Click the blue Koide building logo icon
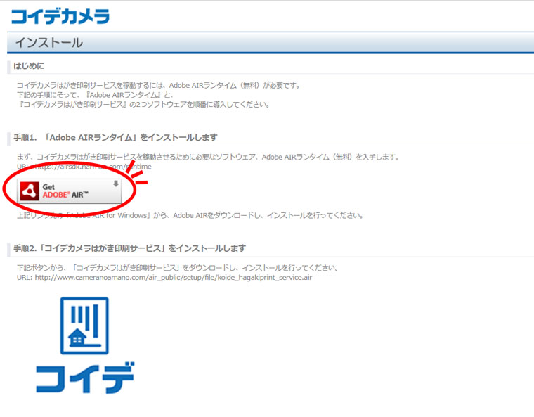Screen dimensions: 534x417 (x=84, y=325)
